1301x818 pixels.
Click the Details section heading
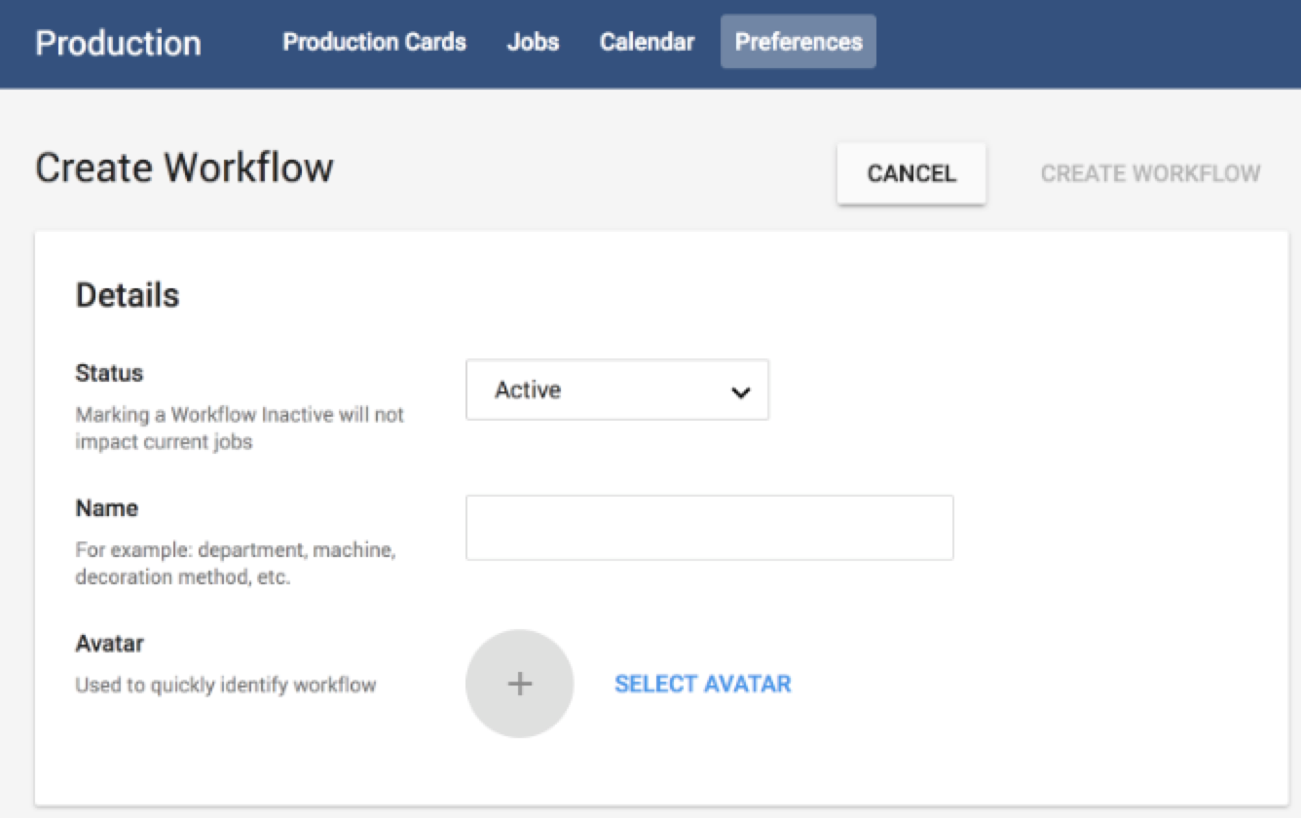[x=128, y=295]
